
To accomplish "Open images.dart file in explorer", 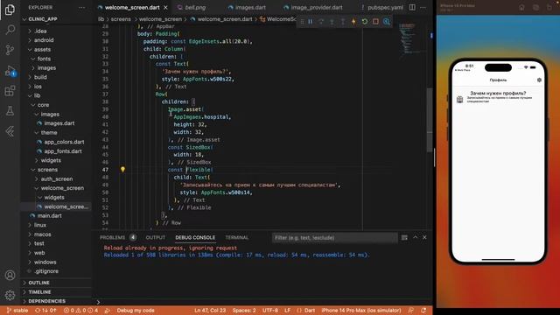I will coord(59,123).
